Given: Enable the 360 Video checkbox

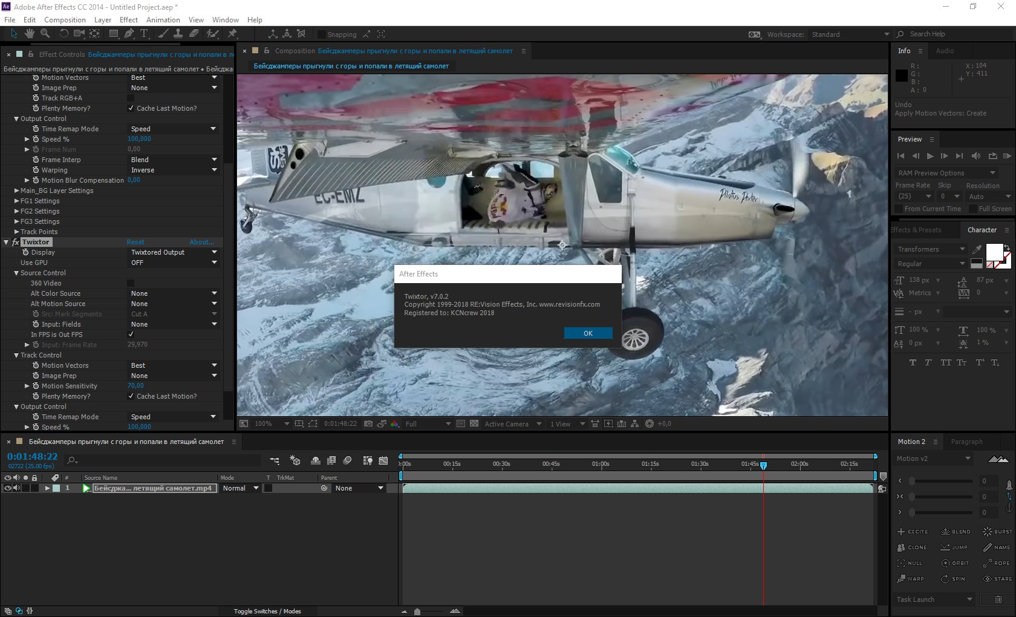Looking at the screenshot, I should (131, 283).
